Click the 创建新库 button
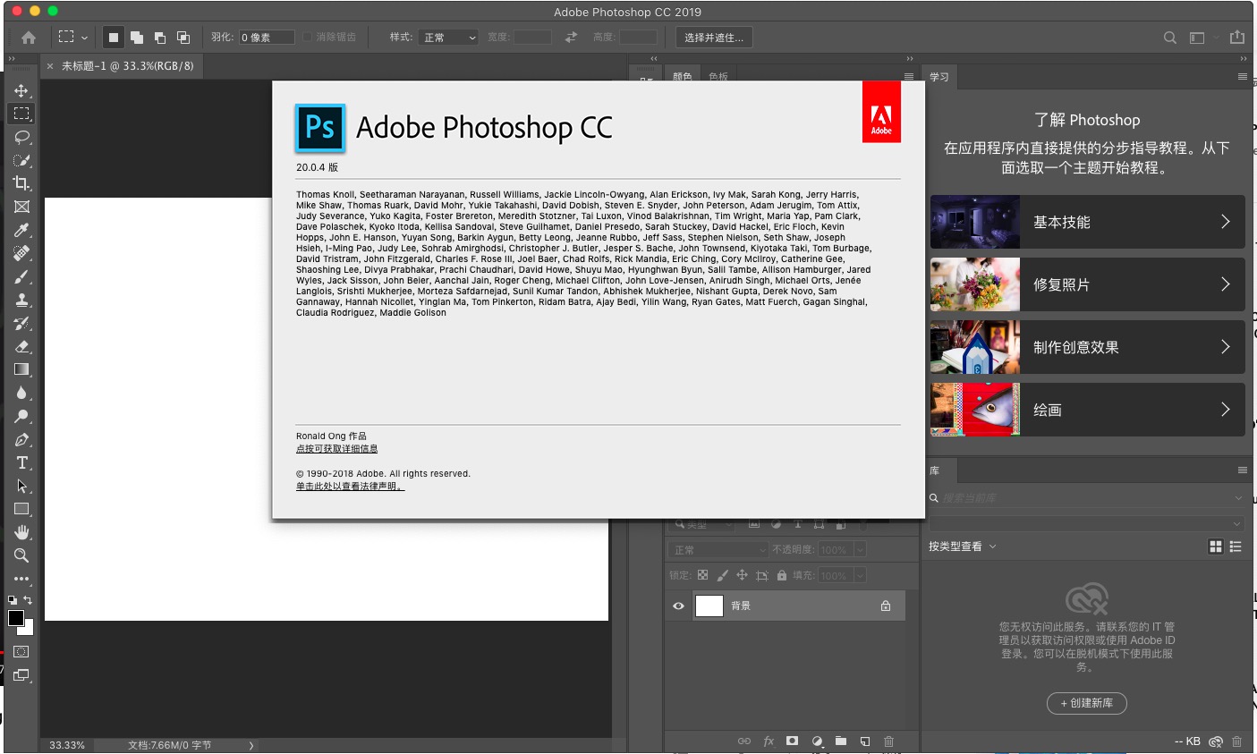 coord(1087,703)
